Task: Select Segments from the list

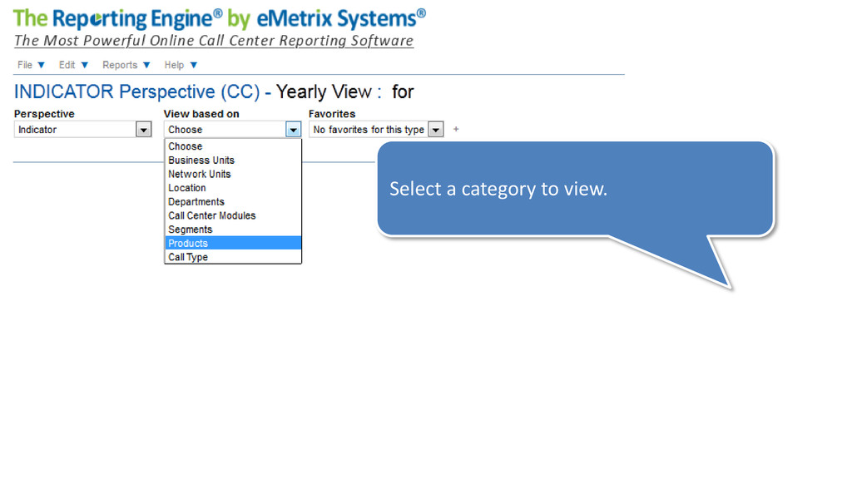Action: pos(233,230)
